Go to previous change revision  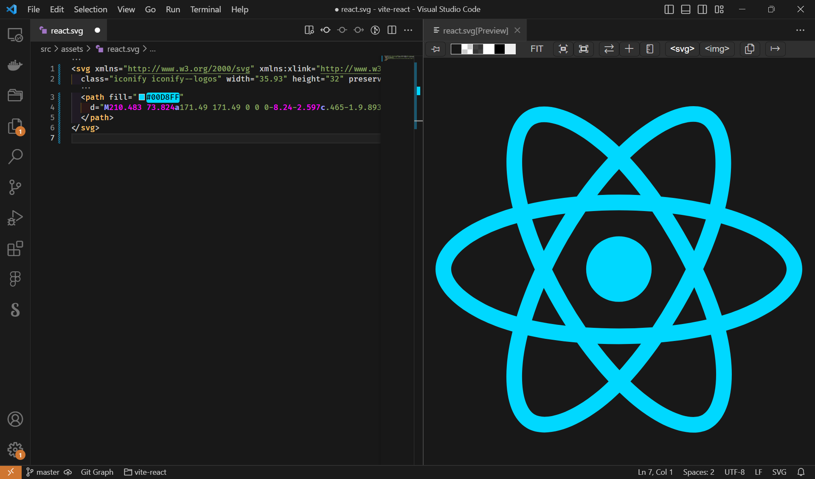(326, 30)
